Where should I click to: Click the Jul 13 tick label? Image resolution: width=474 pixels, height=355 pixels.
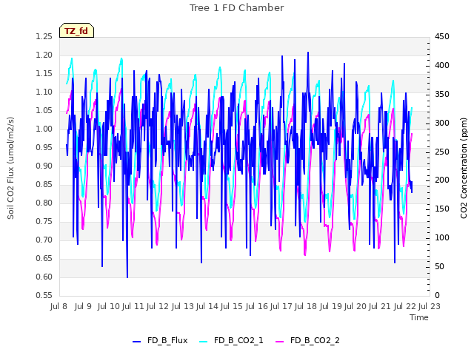[183, 306]
